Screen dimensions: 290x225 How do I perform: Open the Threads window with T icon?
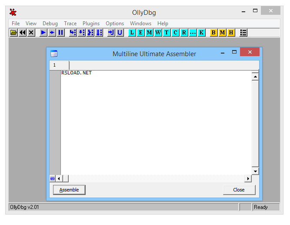point(167,33)
